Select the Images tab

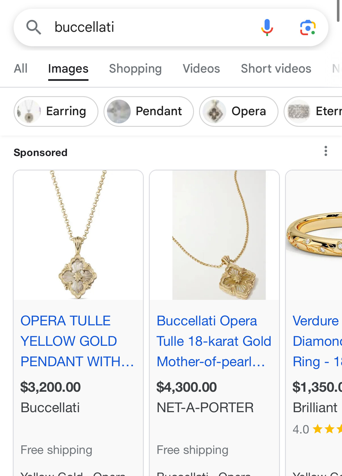(x=68, y=69)
